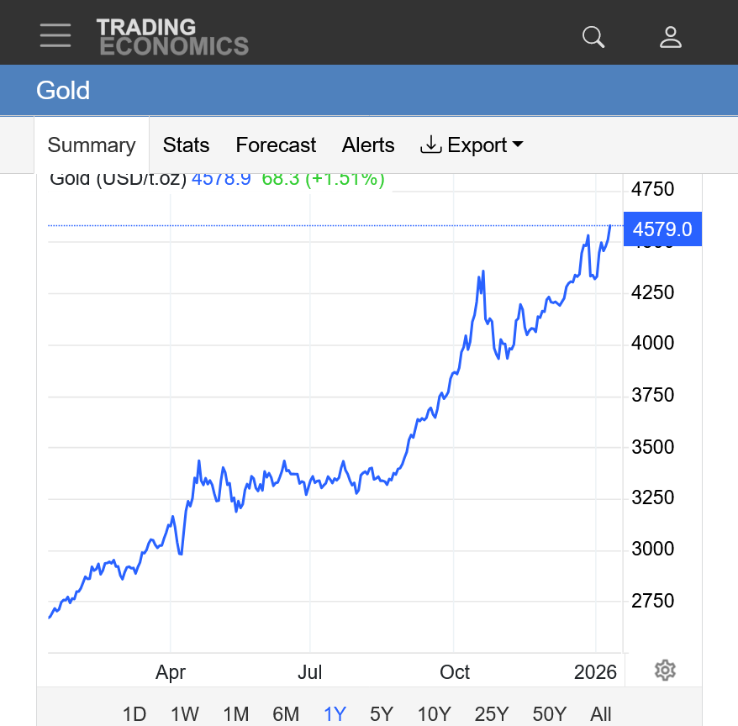Image resolution: width=738 pixels, height=726 pixels.
Task: Go to the Forecast tab
Action: (x=276, y=145)
